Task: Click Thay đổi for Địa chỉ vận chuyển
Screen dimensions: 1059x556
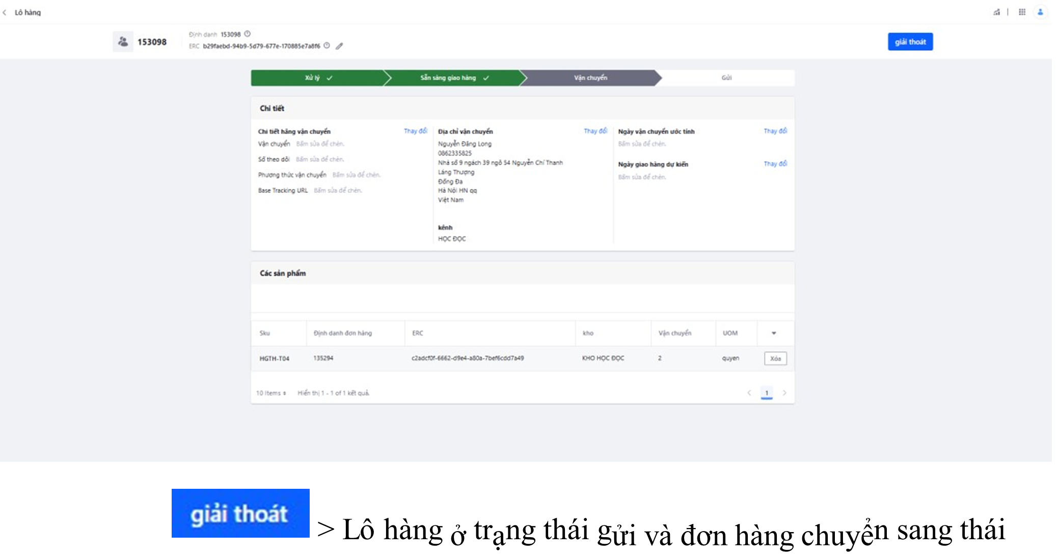Action: point(595,131)
